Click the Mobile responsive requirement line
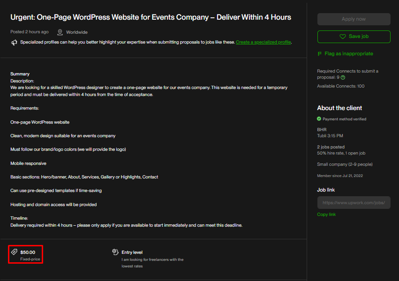399x281 pixels. 28,163
